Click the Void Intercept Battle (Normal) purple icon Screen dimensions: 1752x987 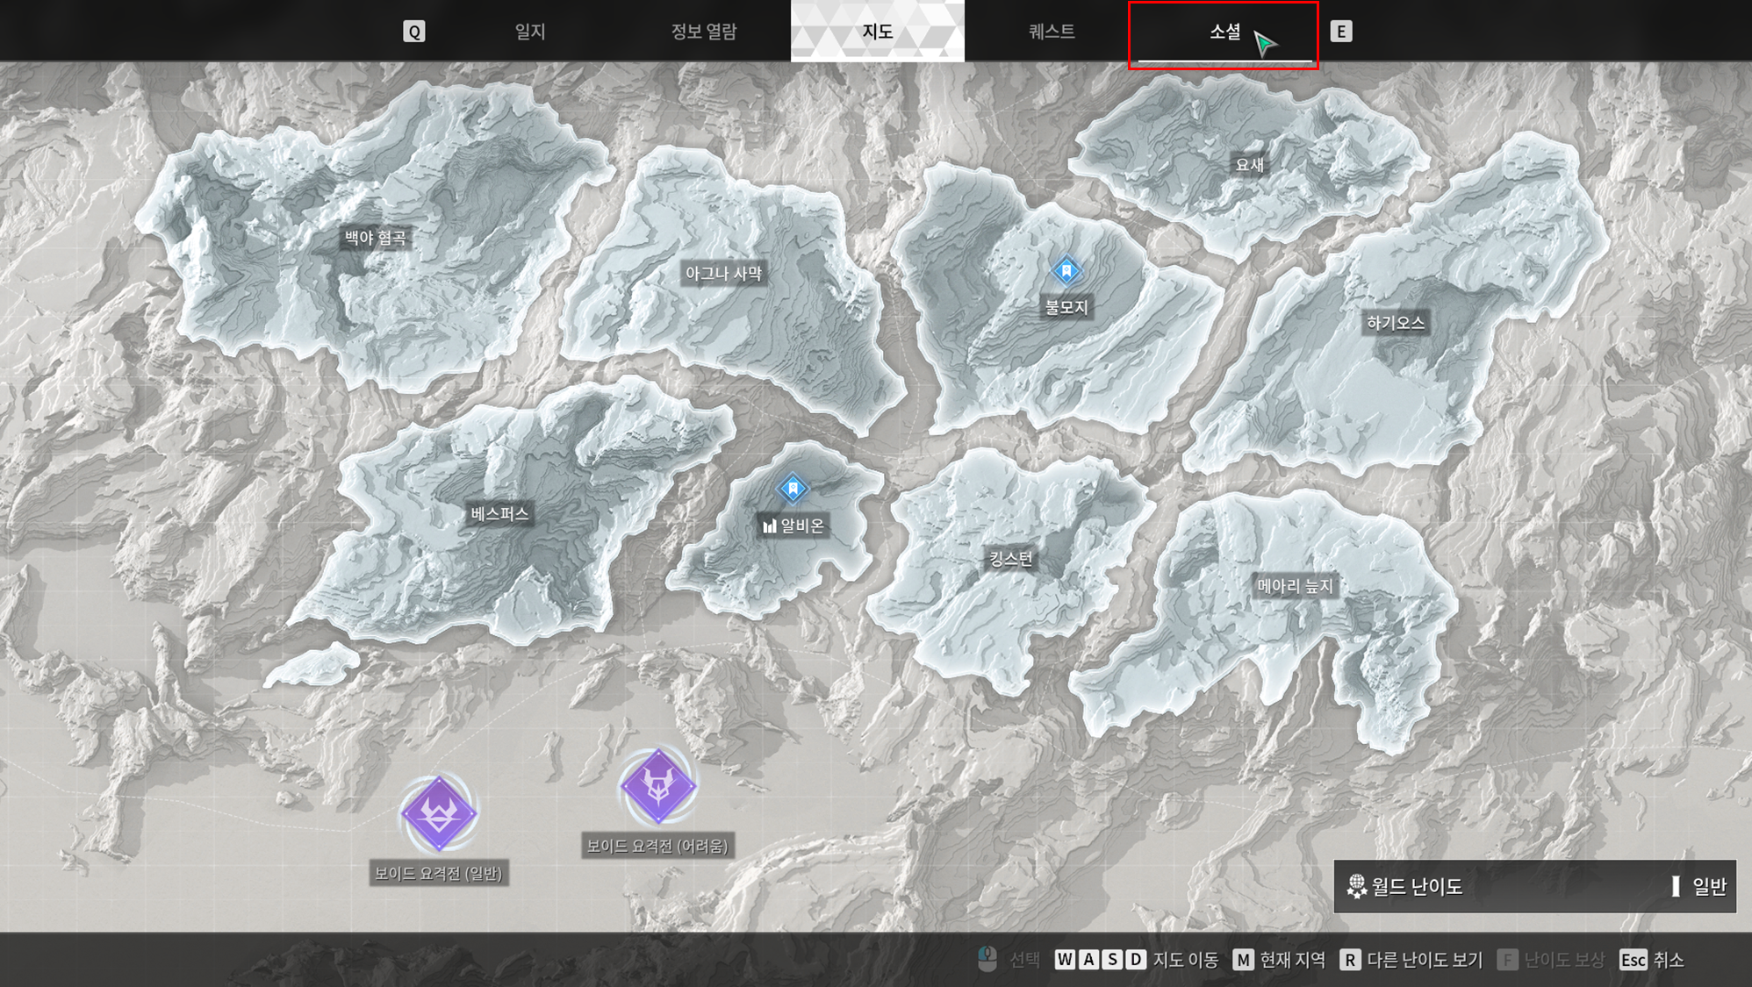439,812
